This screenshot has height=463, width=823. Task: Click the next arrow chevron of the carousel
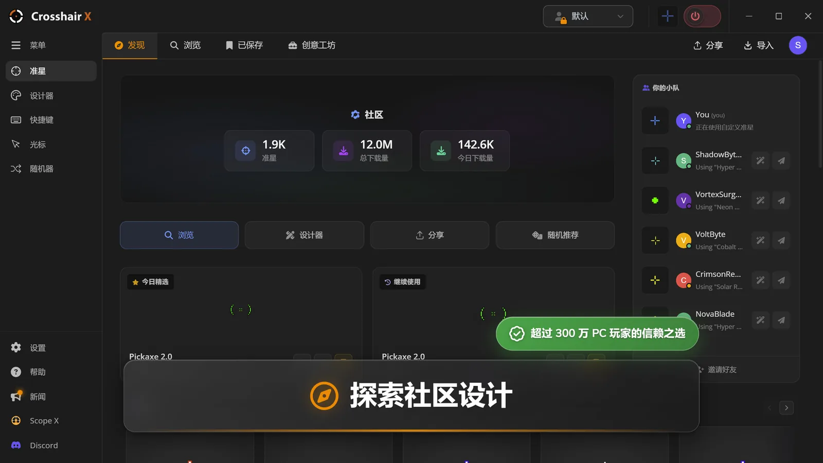(786, 408)
